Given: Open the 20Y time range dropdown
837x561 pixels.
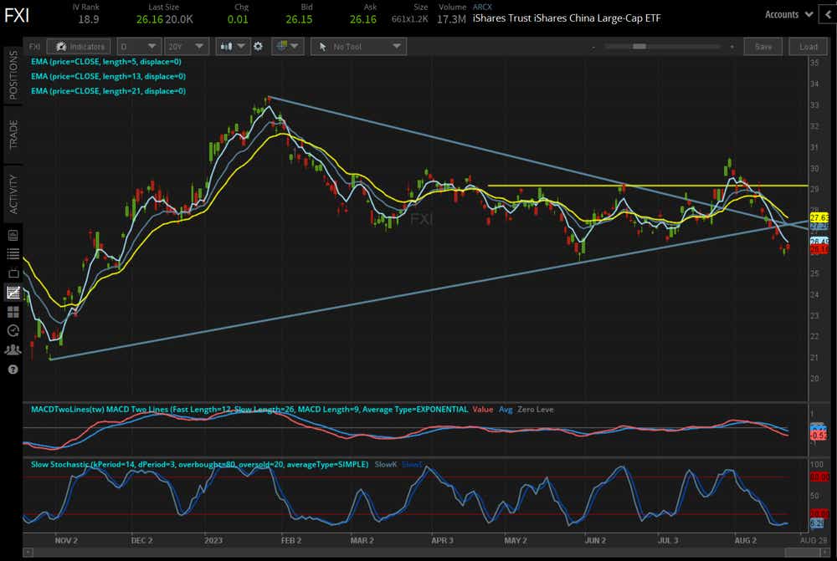Looking at the screenshot, I should 186,47.
